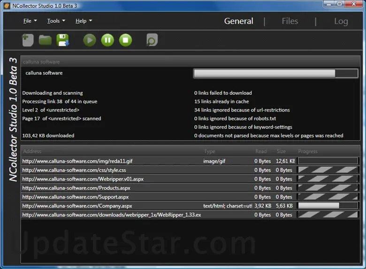
Task: Click the 5,63 KB size value
Action: pos(284,206)
